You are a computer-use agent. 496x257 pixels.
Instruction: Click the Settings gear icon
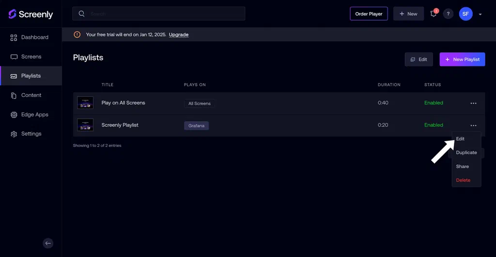click(14, 134)
